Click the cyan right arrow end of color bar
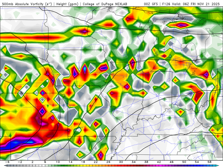 [x=218, y=166]
